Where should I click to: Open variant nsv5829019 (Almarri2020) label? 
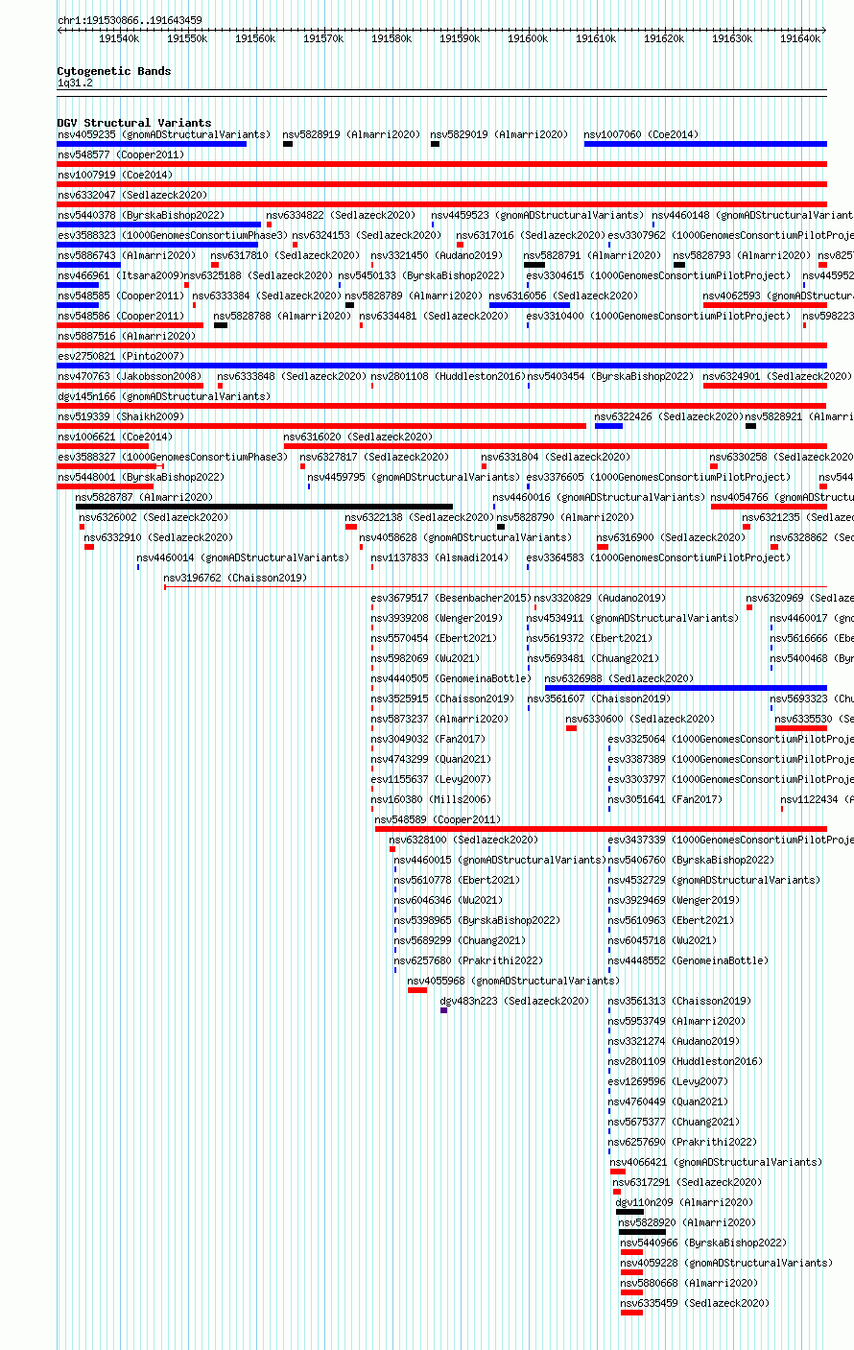tap(499, 134)
